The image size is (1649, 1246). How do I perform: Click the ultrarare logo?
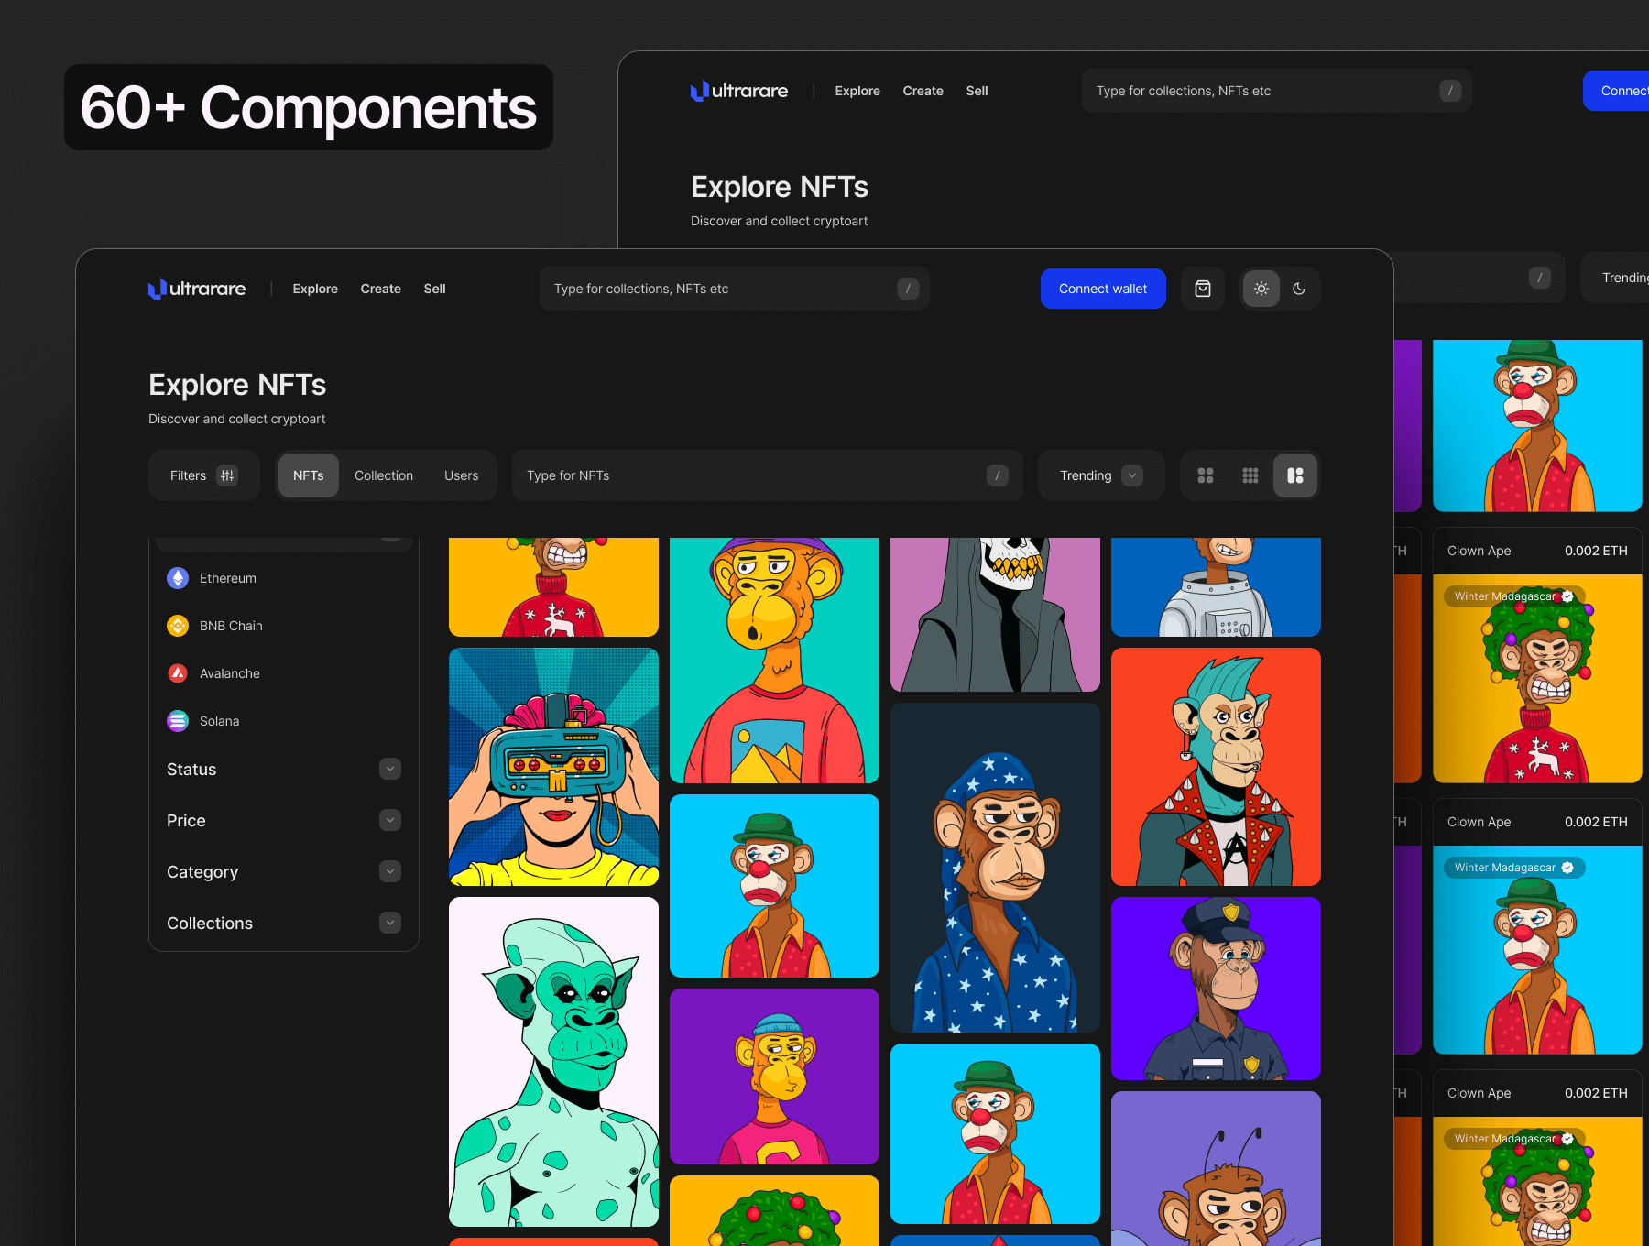tap(197, 289)
